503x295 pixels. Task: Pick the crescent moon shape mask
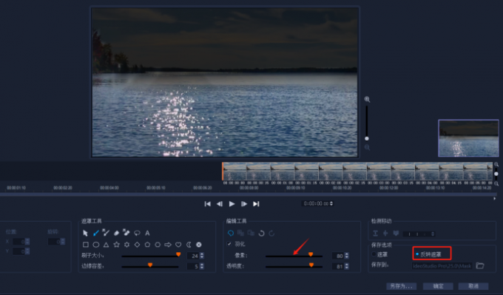(x=189, y=245)
